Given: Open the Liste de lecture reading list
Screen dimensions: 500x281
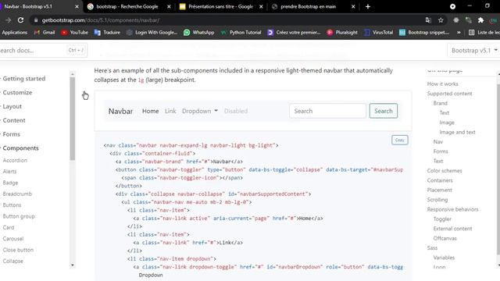Looking at the screenshot, I should click(484, 32).
